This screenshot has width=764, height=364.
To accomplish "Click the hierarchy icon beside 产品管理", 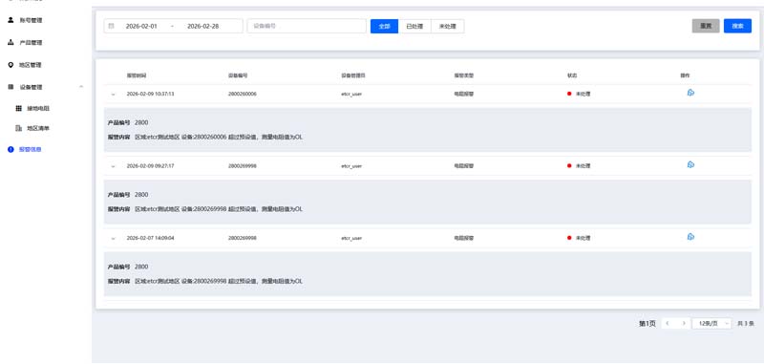I will (x=11, y=42).
